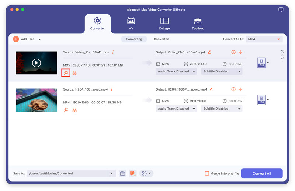
Task: Show the Converting list
Action: point(134,39)
